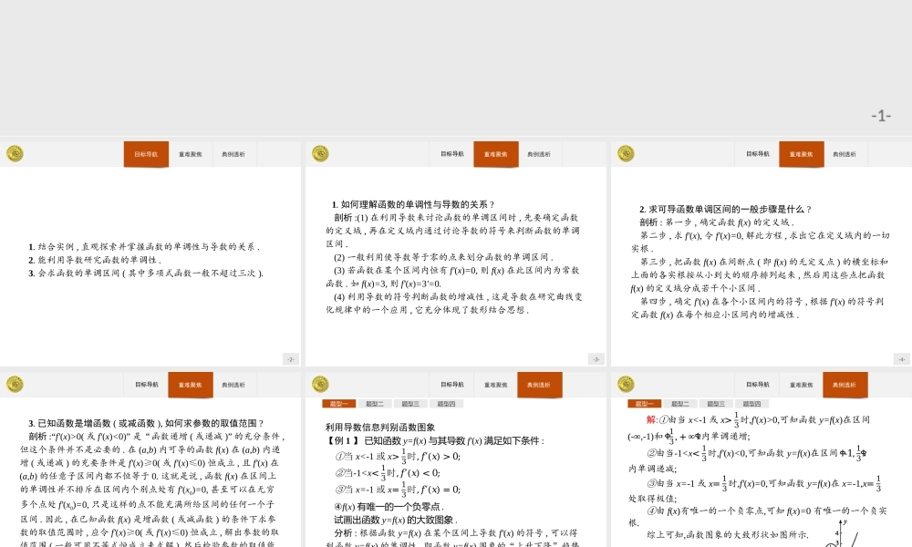Select the 目标导航 tab on the first slide
The width and height of the screenshot is (912, 547).
pos(144,154)
